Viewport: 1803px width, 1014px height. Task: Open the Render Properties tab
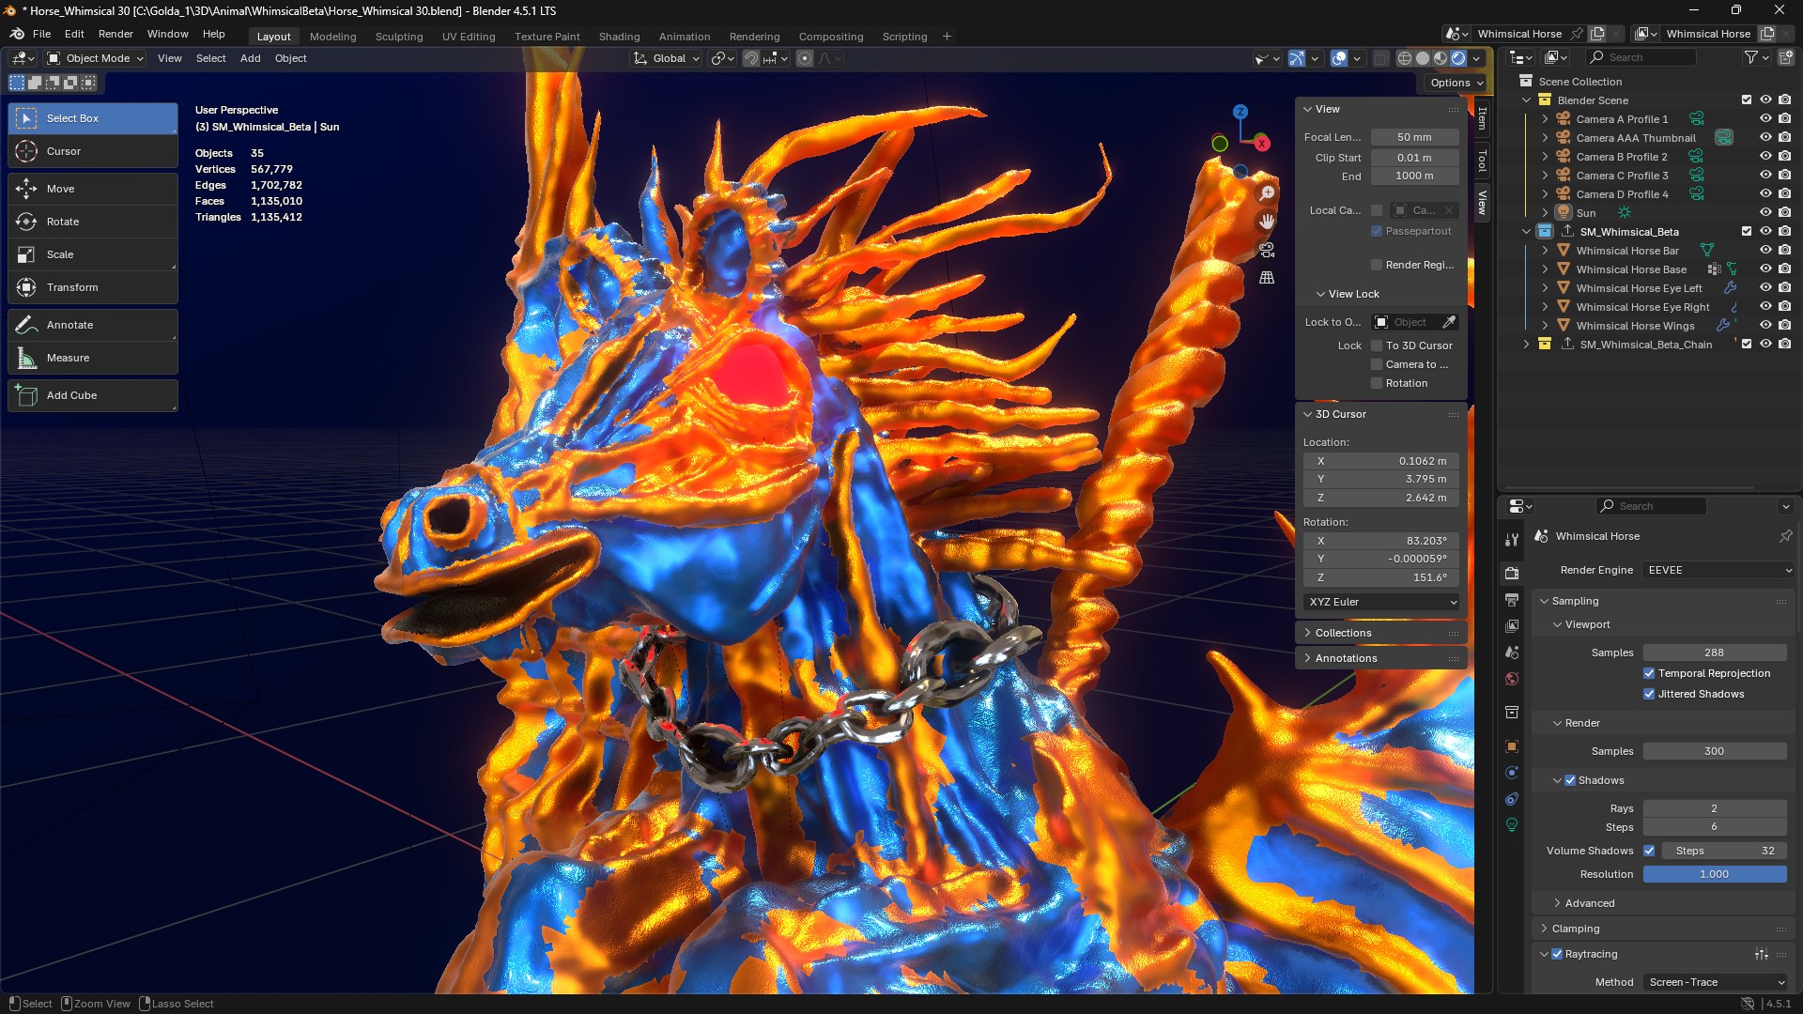click(x=1512, y=573)
